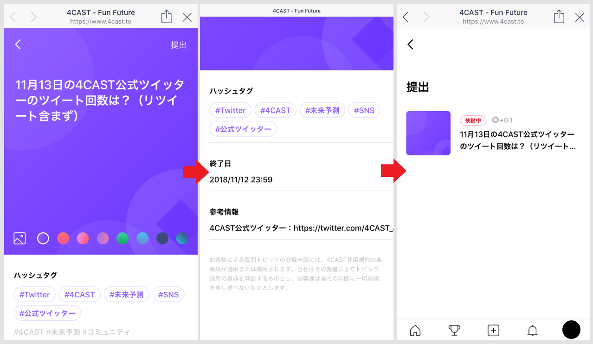Tap URL https://www.4cast.to in right screen

[493, 21]
